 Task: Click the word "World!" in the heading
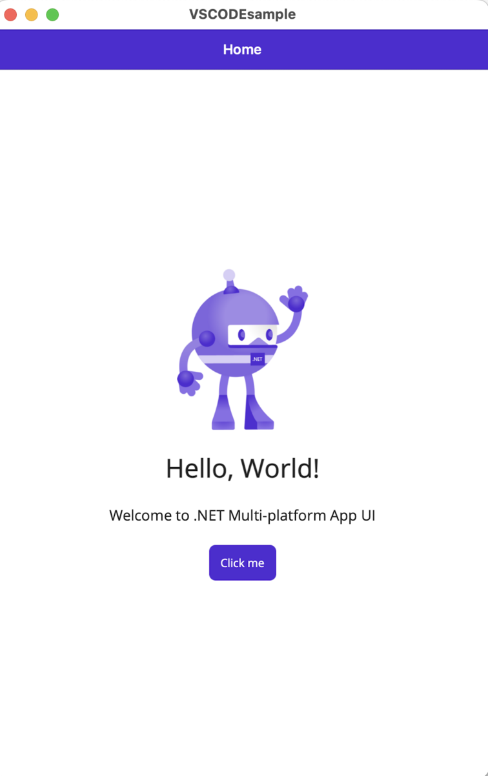[x=281, y=468]
